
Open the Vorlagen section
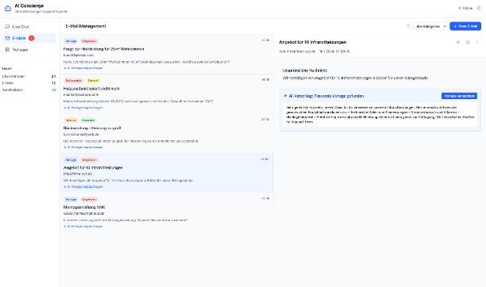[29, 49]
